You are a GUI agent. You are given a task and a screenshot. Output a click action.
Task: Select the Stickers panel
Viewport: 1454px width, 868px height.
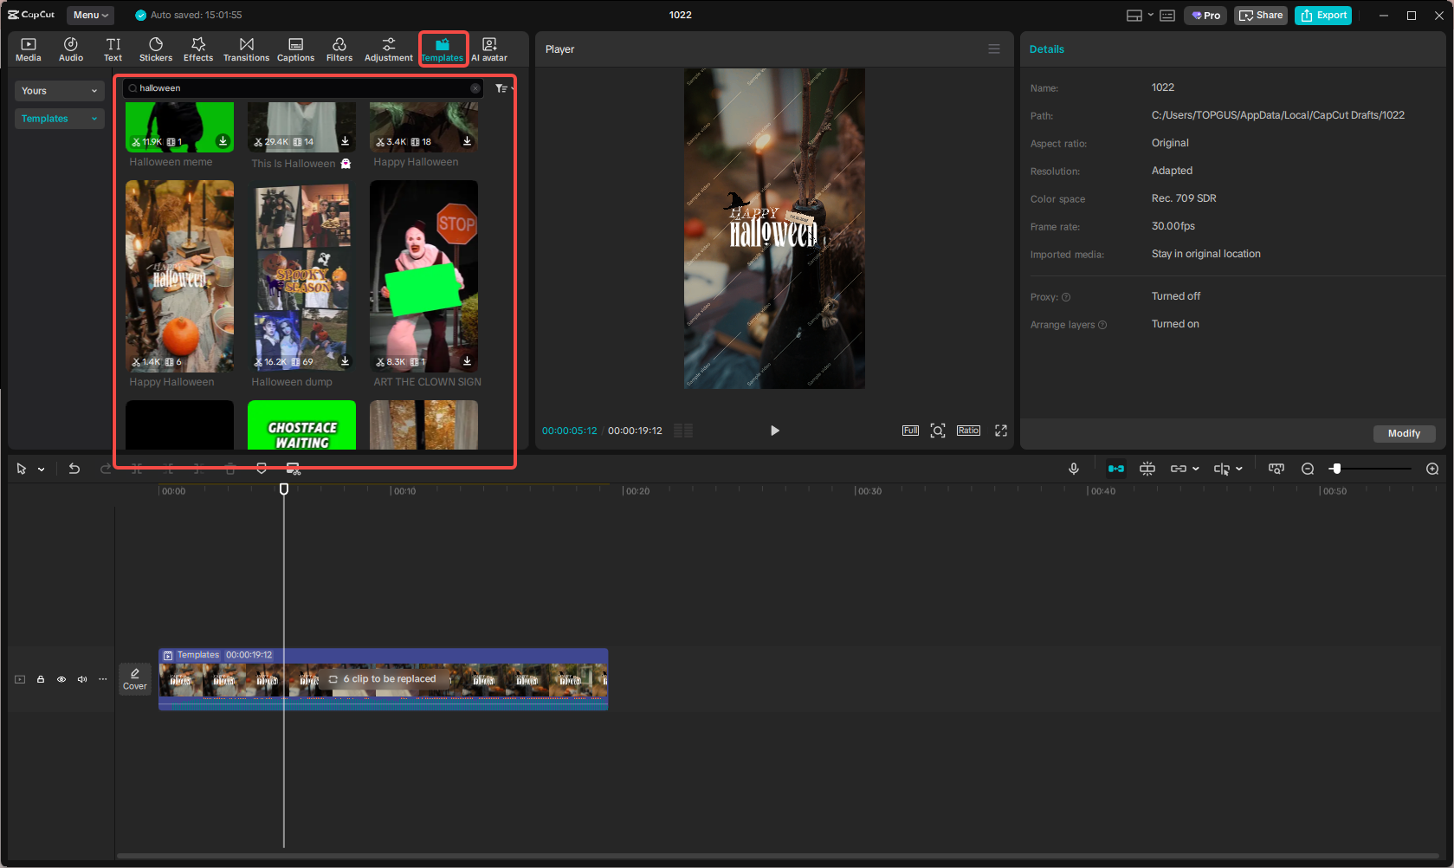pos(155,49)
